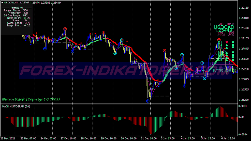Click the Next Bar In countdown 31:28
Screen dimensions: 251x141
click(x=27, y=18)
